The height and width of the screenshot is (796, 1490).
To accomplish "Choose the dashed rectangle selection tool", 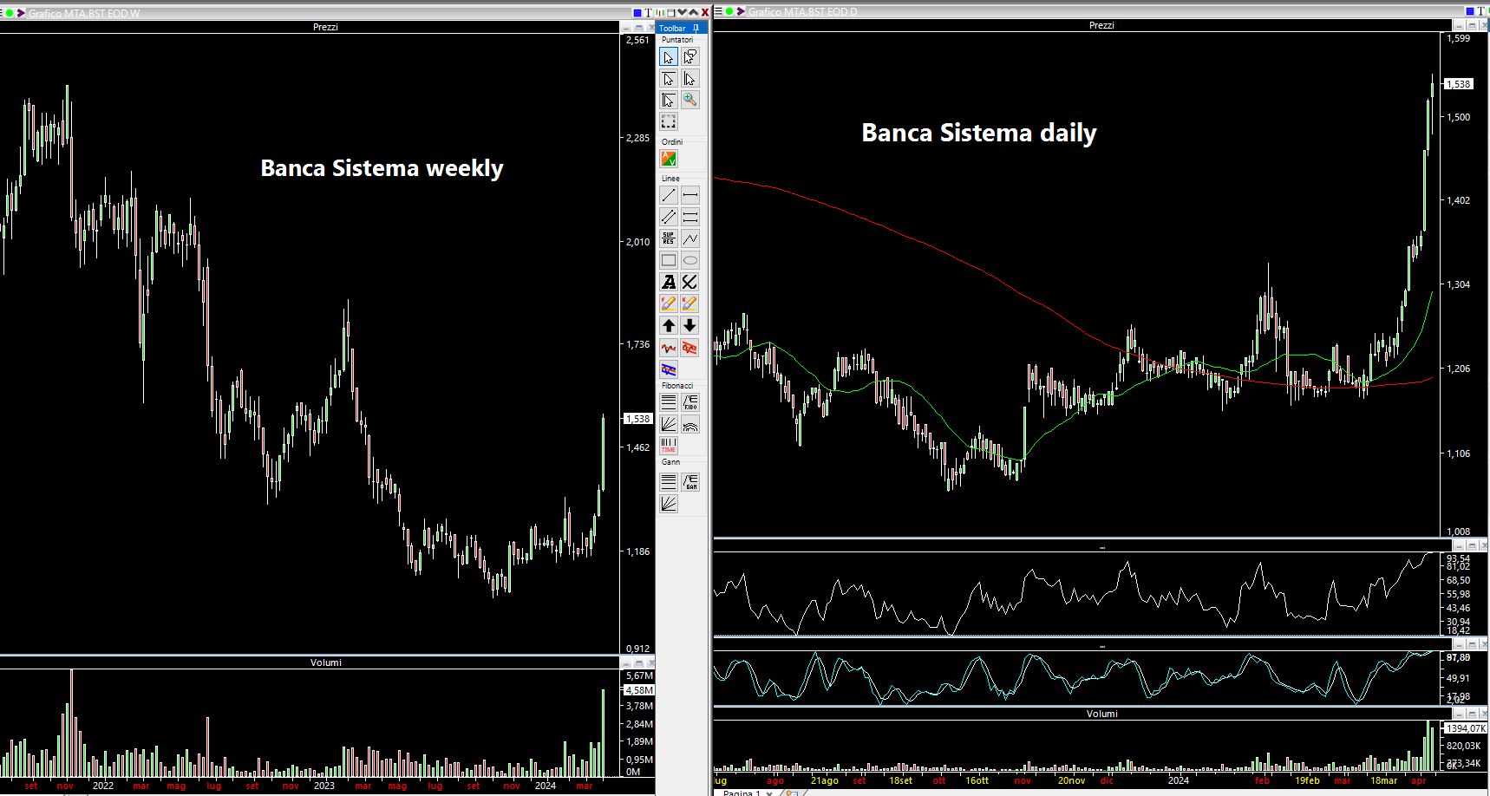I will point(668,121).
